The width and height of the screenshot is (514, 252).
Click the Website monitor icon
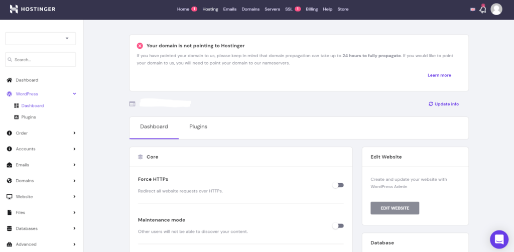tap(10, 197)
